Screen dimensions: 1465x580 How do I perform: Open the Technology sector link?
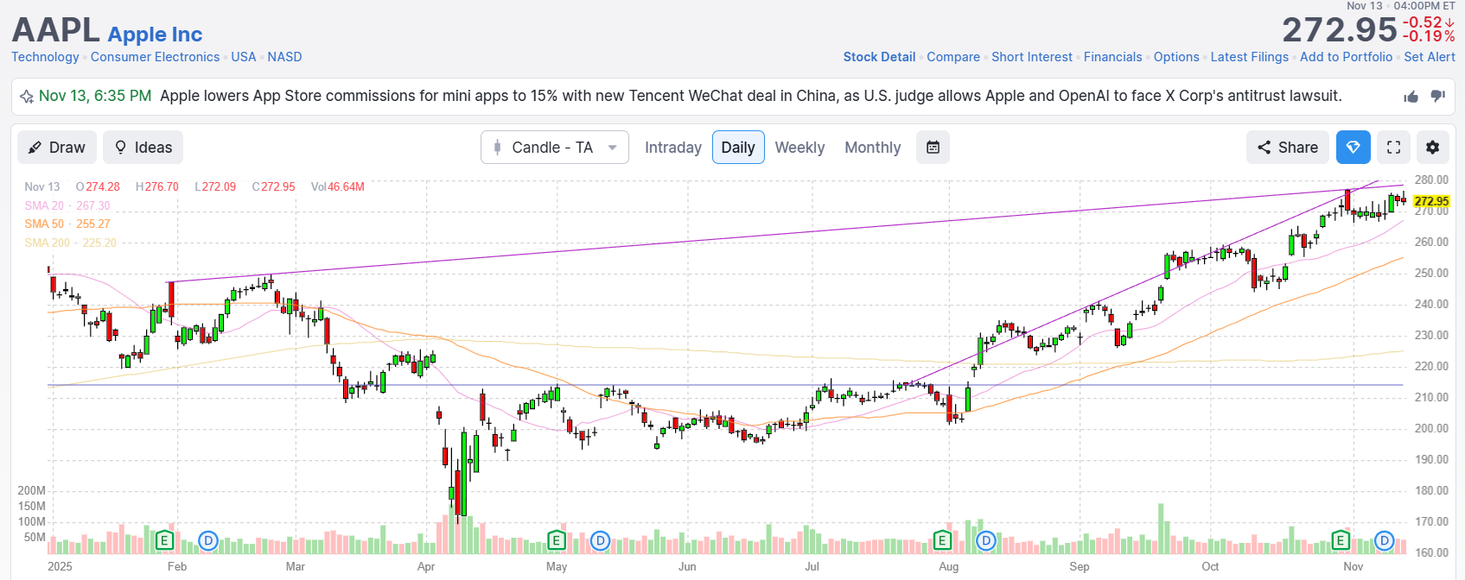click(45, 57)
